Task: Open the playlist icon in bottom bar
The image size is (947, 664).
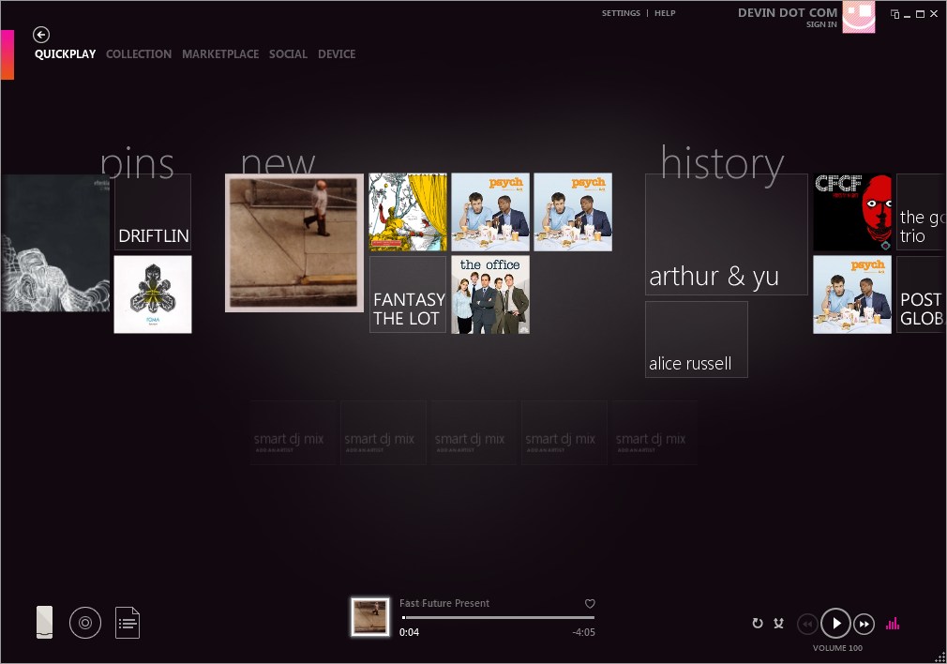Action: click(x=128, y=623)
